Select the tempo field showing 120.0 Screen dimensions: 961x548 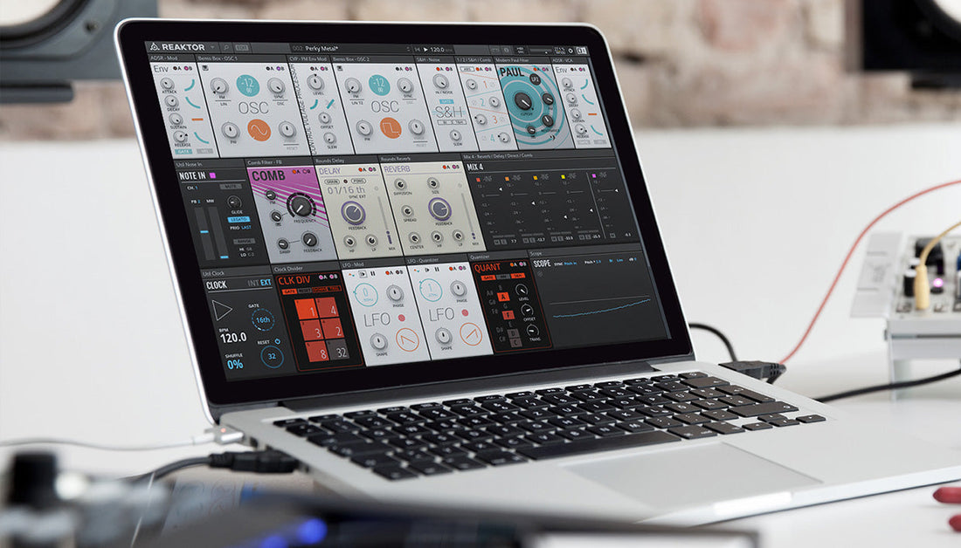[x=439, y=49]
